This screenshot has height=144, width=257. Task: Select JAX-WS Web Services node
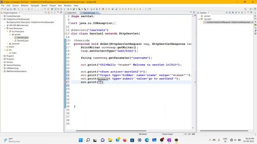click(19, 25)
